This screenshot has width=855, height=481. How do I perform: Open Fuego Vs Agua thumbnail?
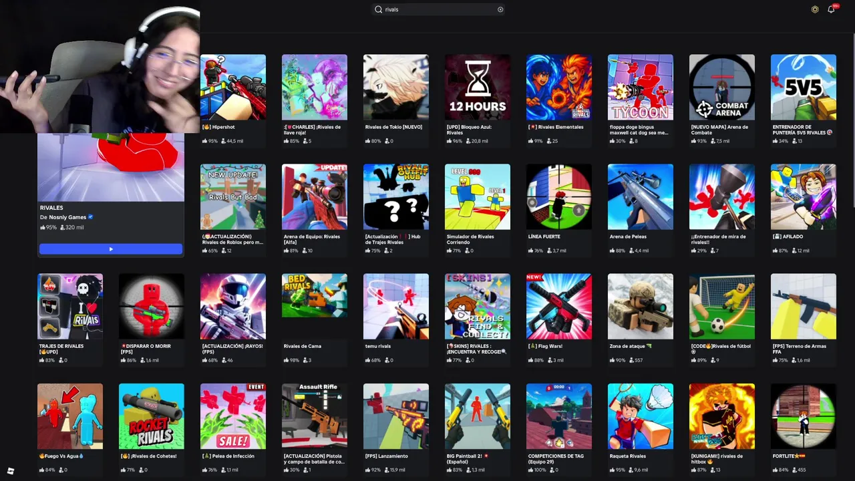tap(70, 416)
